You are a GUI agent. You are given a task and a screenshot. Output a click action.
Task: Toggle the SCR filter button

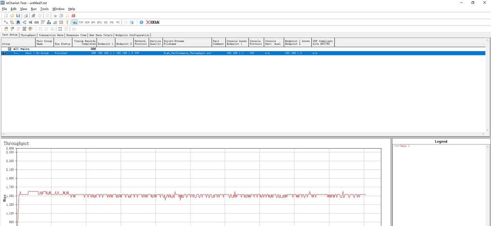(87, 22)
